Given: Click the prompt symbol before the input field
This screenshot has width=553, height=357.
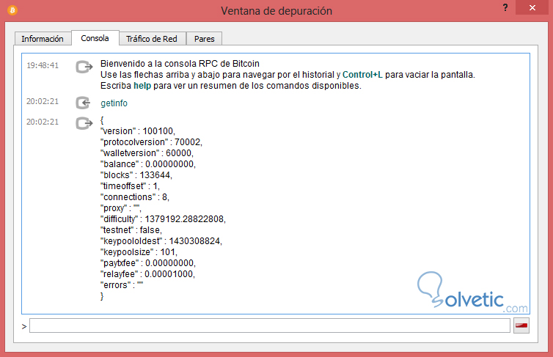Looking at the screenshot, I should point(24,326).
